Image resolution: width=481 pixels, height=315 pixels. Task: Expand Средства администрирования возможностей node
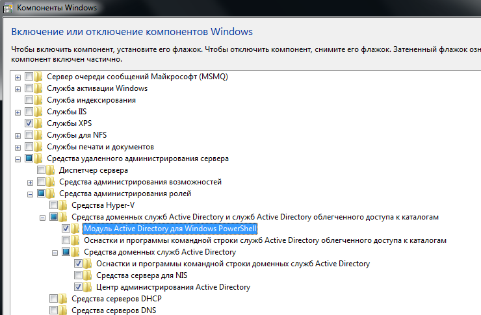(30, 182)
